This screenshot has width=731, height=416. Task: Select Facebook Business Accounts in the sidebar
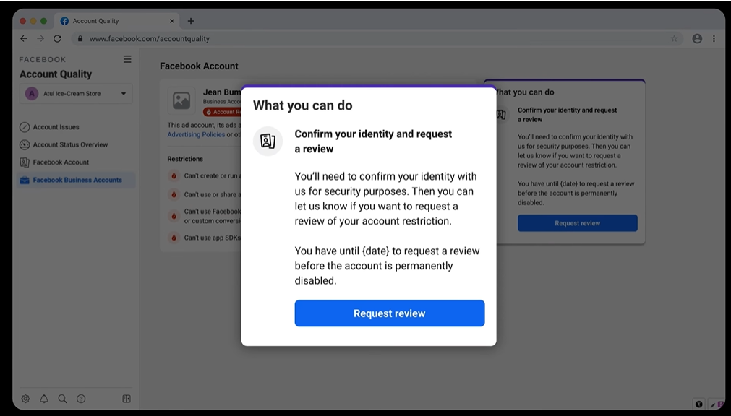click(x=77, y=180)
